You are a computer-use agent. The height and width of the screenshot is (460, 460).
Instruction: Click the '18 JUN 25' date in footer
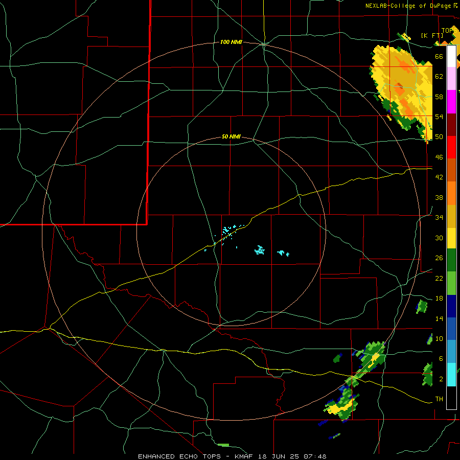(x=280, y=456)
